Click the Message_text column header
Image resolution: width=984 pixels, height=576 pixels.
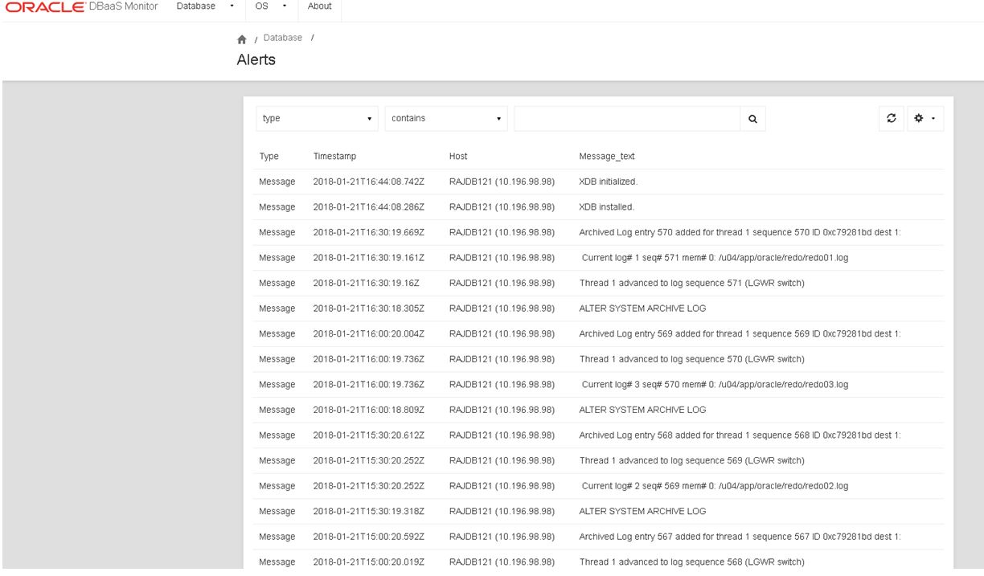tap(605, 154)
